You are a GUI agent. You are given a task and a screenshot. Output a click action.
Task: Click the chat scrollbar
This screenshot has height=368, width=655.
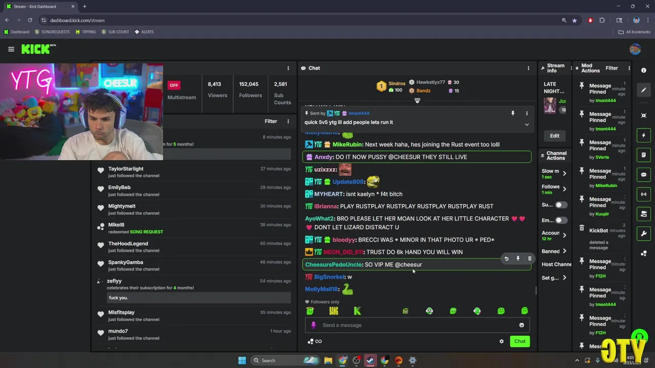[x=536, y=291]
